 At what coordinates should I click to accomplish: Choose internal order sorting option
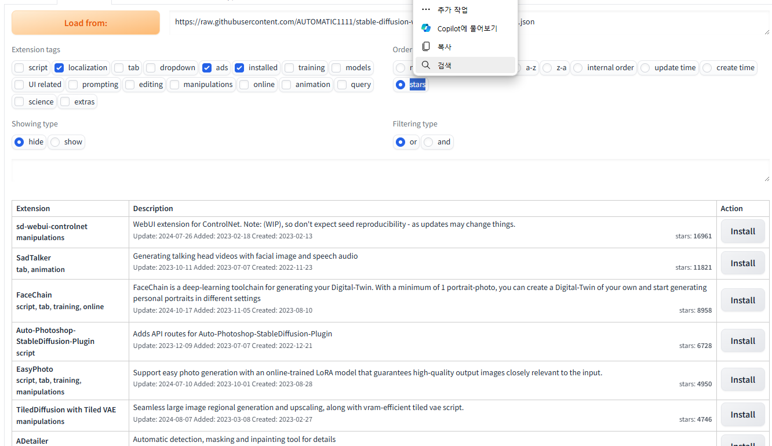[578, 68]
